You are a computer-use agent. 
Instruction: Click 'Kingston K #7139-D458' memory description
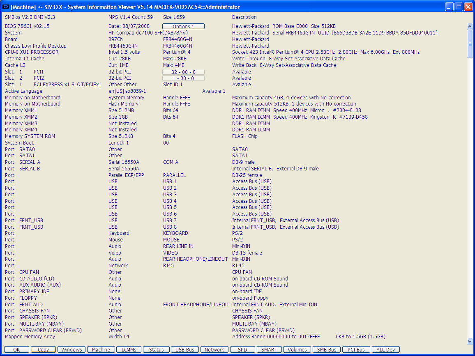pos(339,117)
